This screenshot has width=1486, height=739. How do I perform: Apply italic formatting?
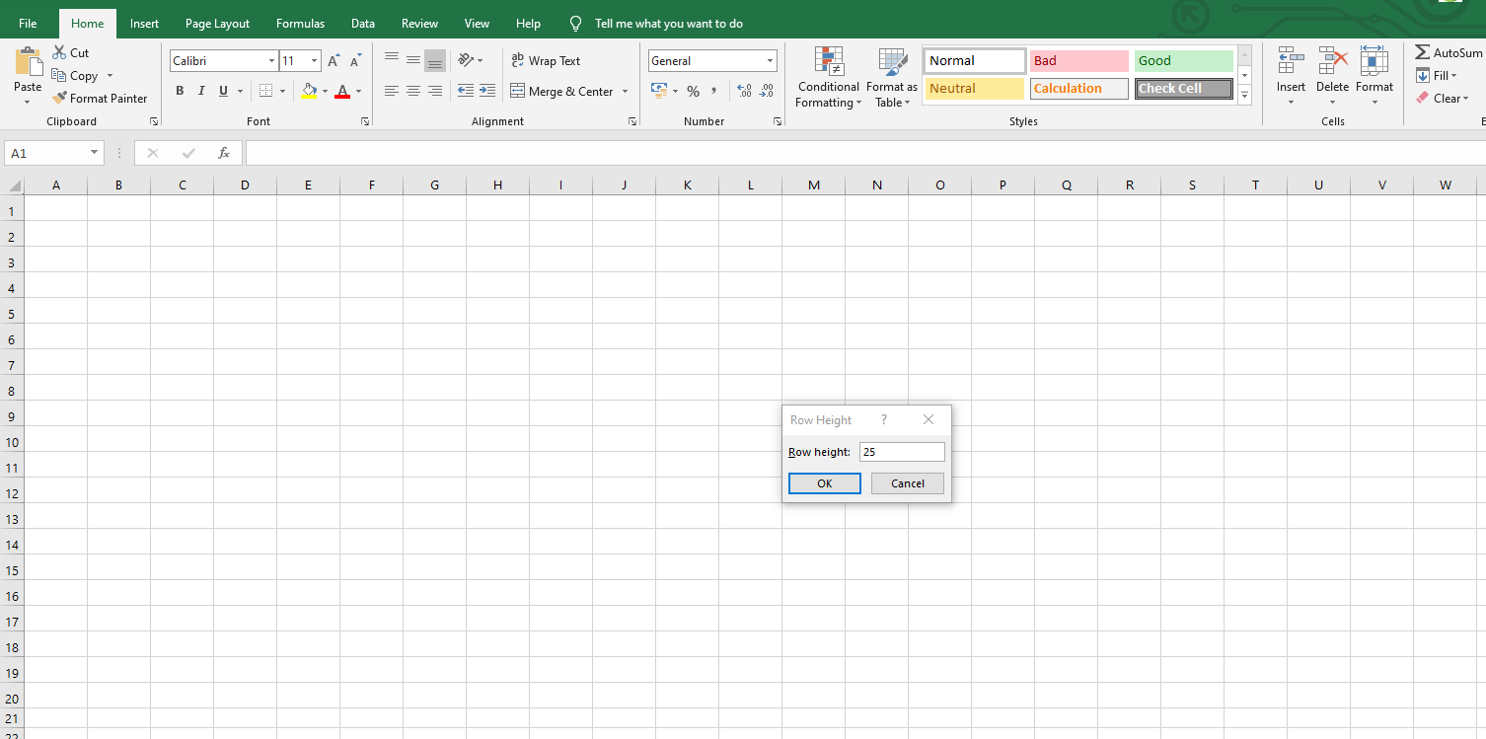[x=201, y=90]
